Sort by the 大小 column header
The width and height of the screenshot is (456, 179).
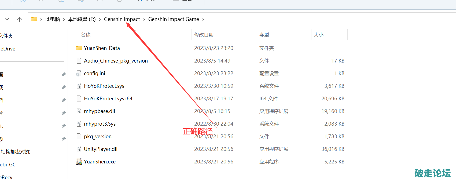coord(318,35)
